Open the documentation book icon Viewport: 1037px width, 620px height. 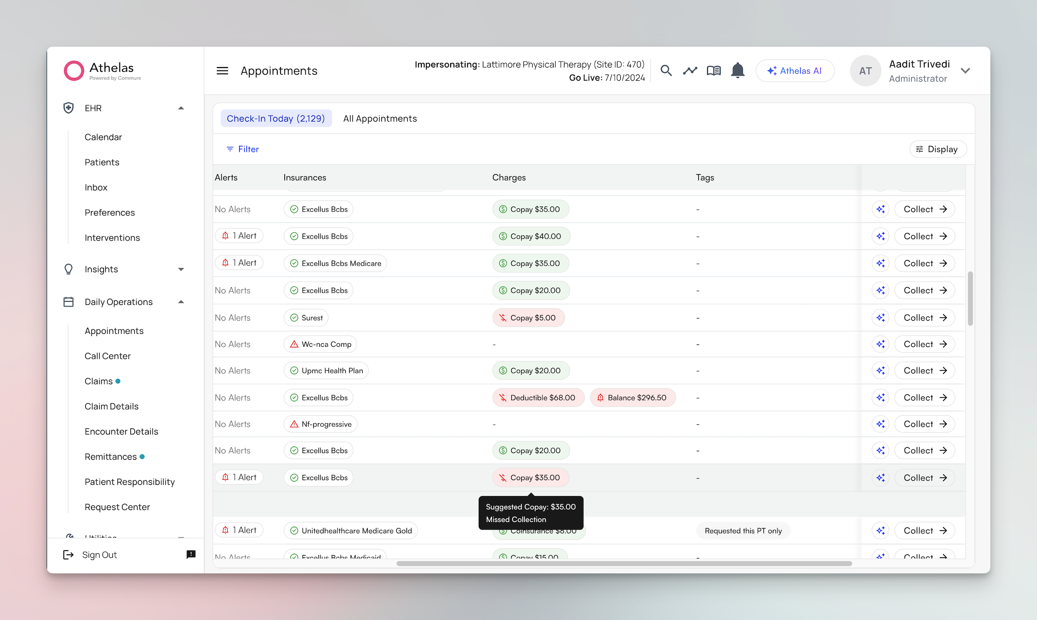(x=714, y=70)
